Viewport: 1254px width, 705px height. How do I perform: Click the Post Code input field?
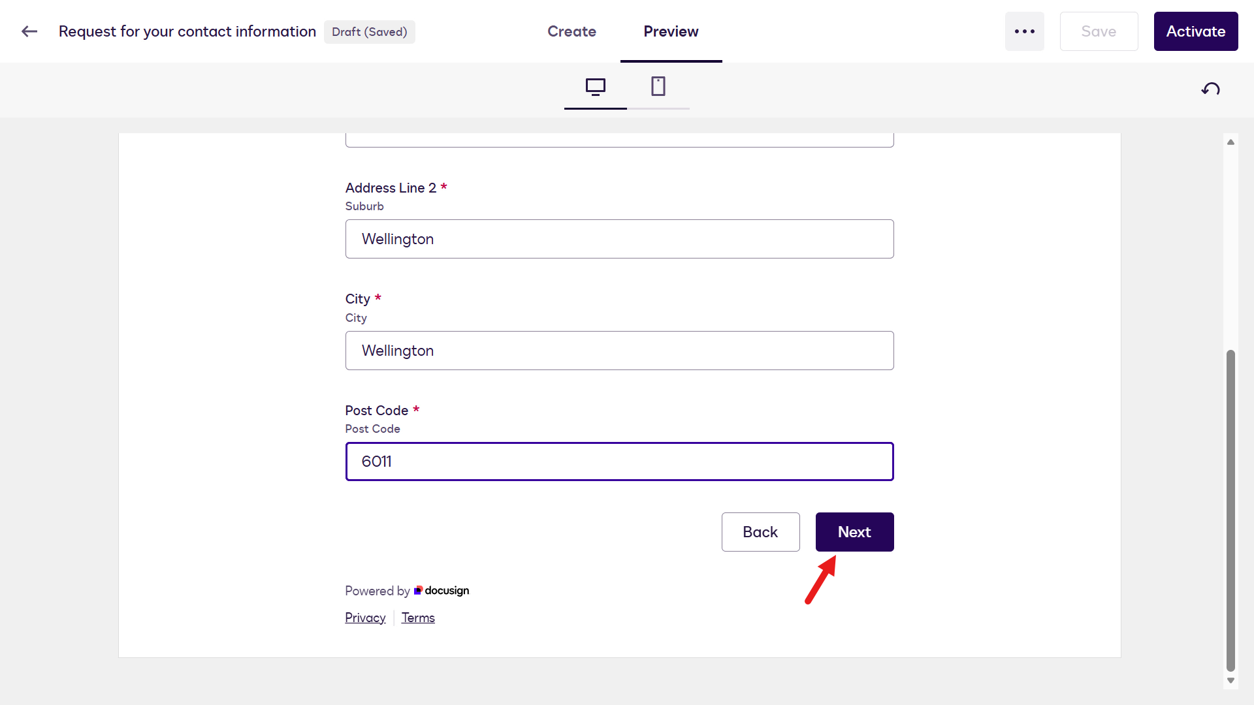[619, 462]
